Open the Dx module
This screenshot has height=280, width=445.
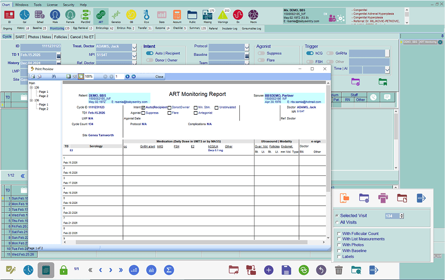238,17
